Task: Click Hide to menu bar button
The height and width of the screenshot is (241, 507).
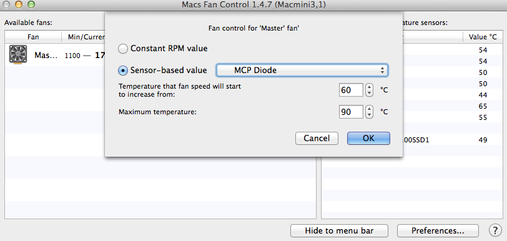Action: click(x=339, y=230)
